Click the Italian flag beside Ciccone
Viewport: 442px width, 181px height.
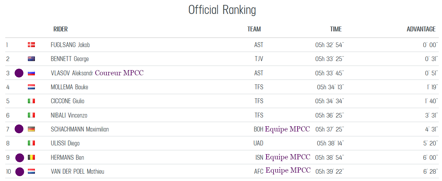(31, 101)
